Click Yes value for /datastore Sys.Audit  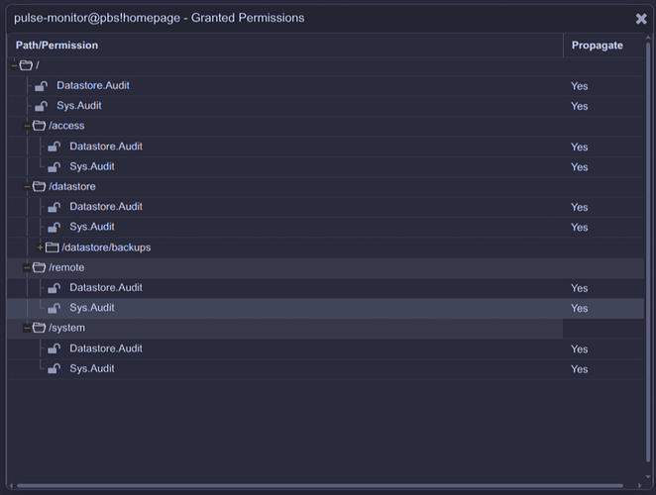pos(580,228)
